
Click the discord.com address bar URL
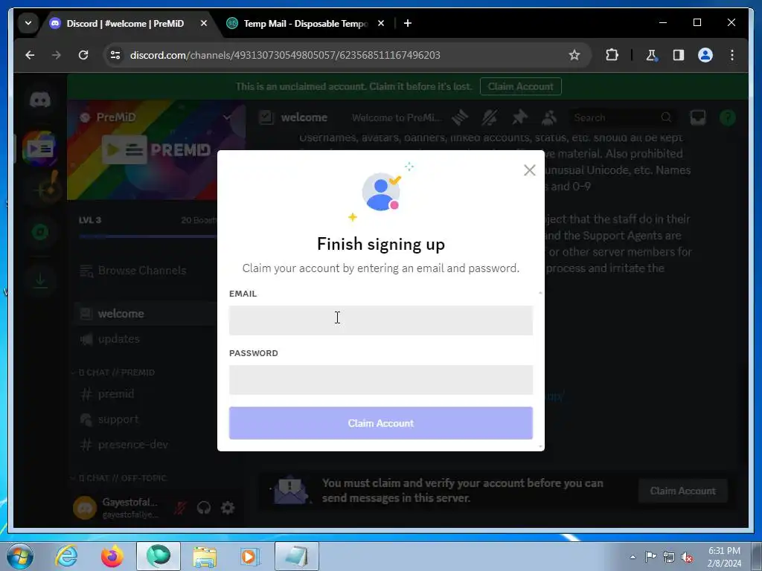[285, 55]
